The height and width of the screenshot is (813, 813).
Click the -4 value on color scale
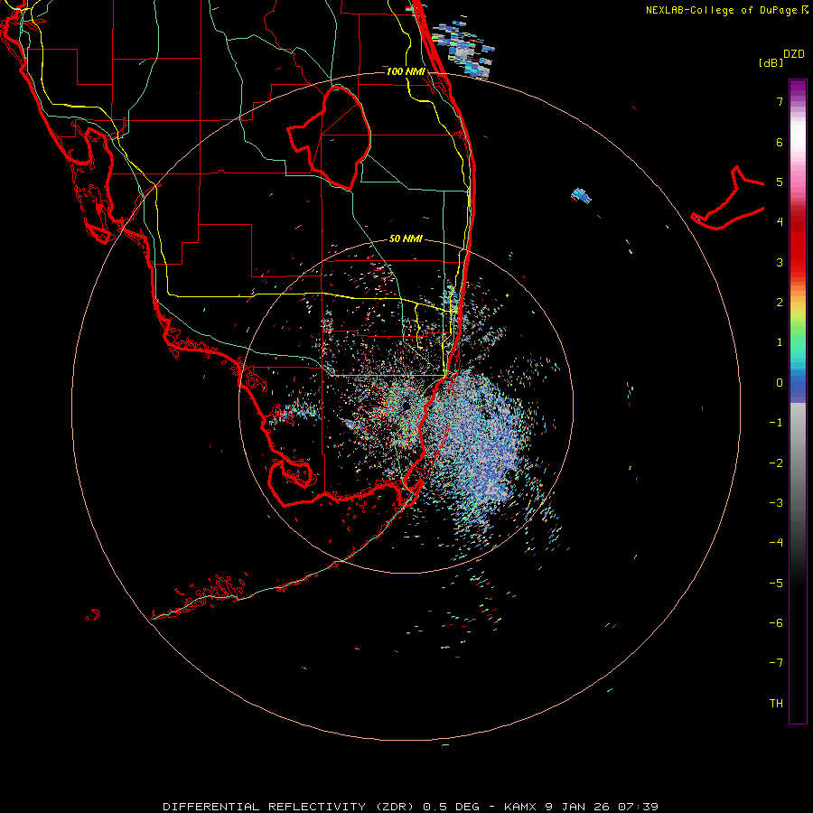[776, 543]
